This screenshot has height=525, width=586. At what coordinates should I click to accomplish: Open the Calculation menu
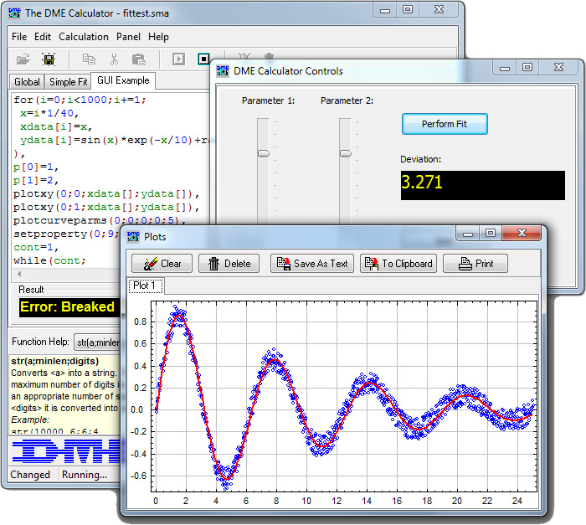84,37
